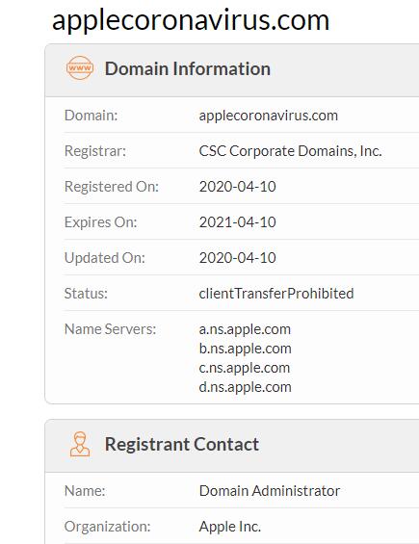
Task: Click the Registrant Contact person icon
Action: 80,444
